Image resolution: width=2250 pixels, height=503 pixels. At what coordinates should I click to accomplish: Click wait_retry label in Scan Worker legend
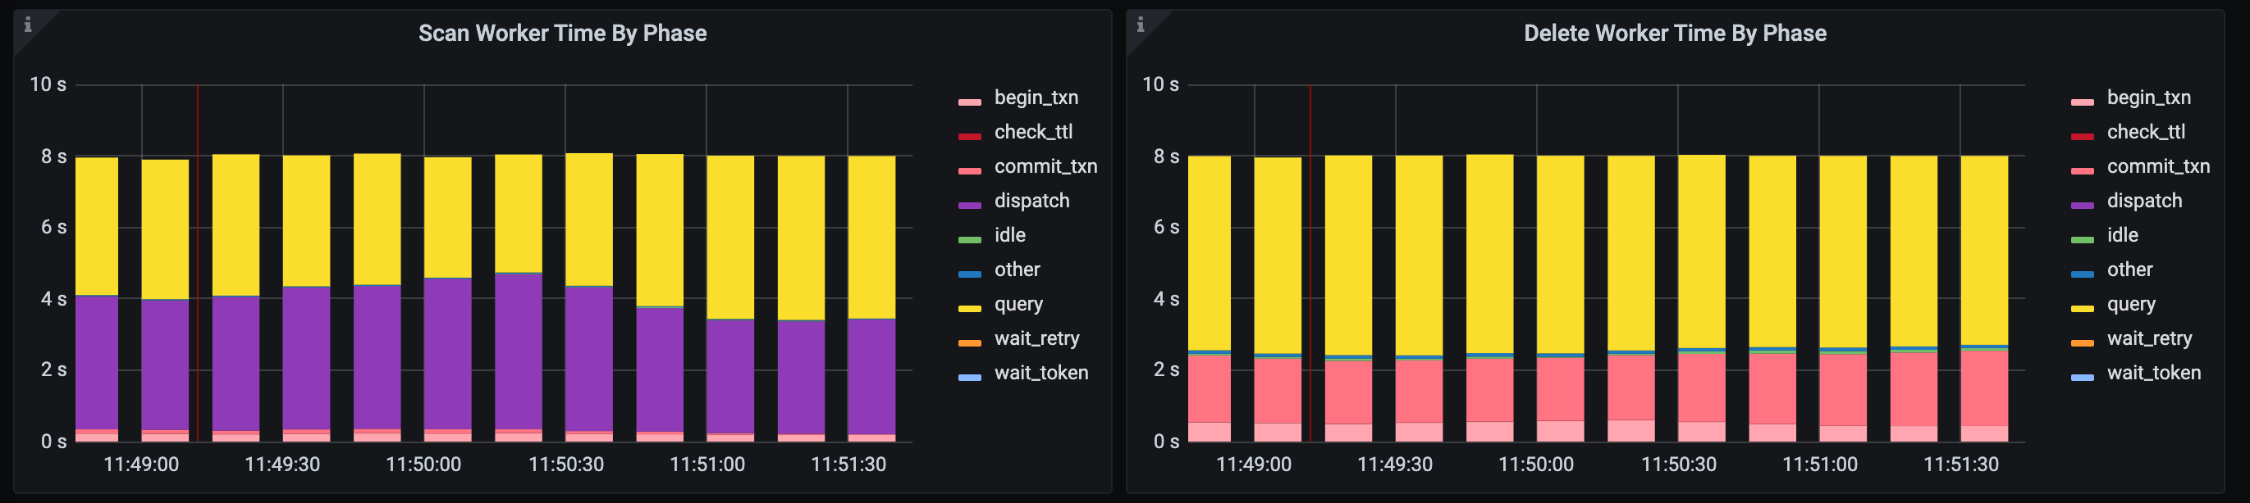pyautogui.click(x=1036, y=339)
